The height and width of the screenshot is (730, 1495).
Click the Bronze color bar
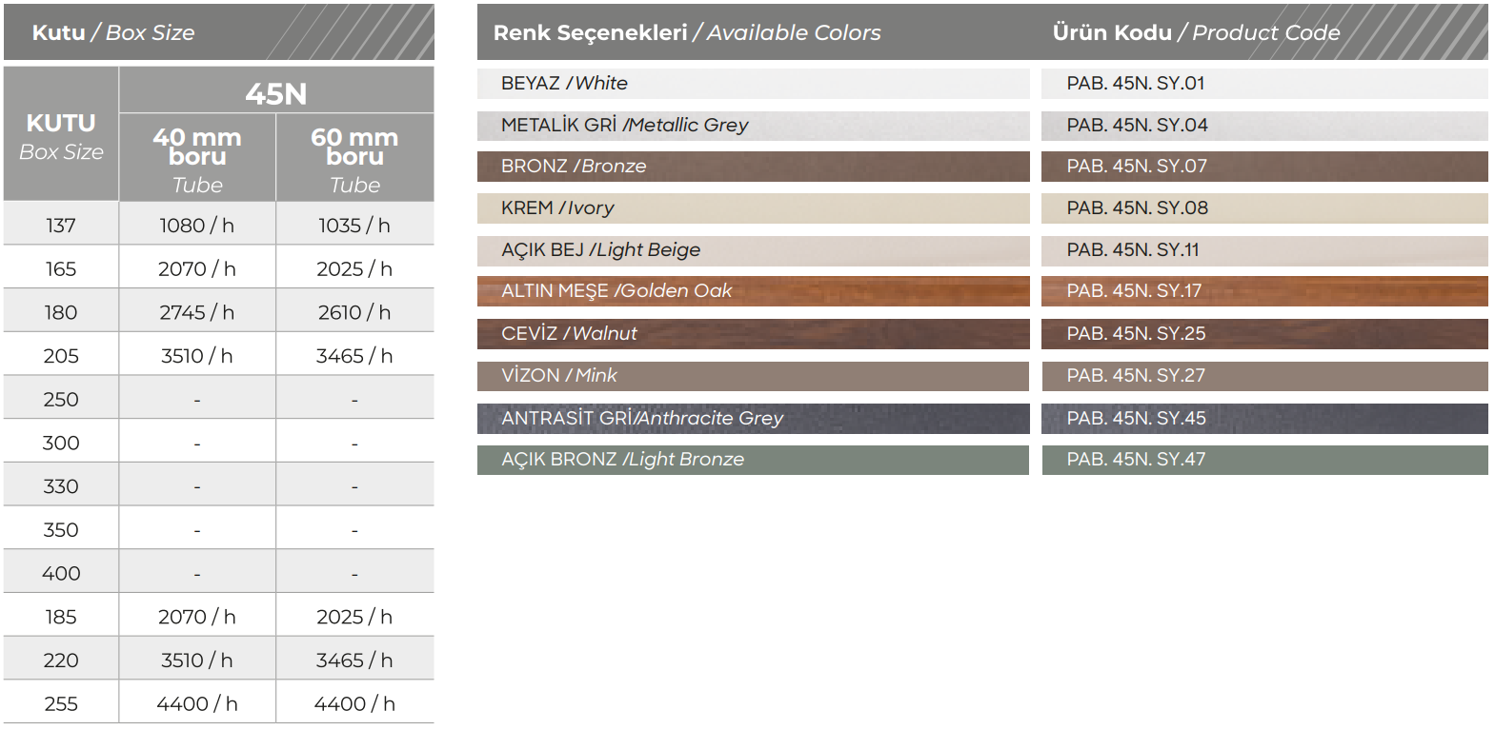click(x=753, y=167)
